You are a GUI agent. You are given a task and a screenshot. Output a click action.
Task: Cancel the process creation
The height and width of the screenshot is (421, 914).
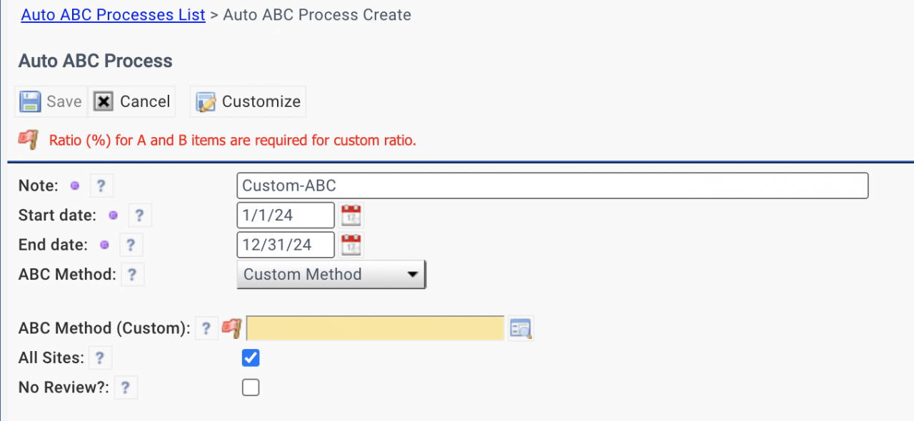pyautogui.click(x=132, y=101)
